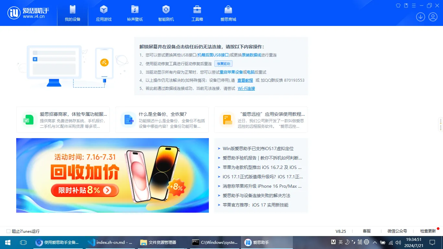Image resolution: width=443 pixels, height=249 pixels.
Task: Click the Wi-Fi连接 link
Action: pos(246,88)
